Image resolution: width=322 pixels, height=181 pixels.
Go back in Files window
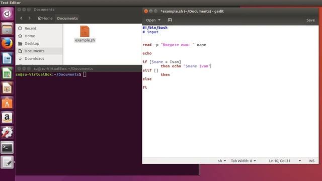pyautogui.click(x=21, y=18)
